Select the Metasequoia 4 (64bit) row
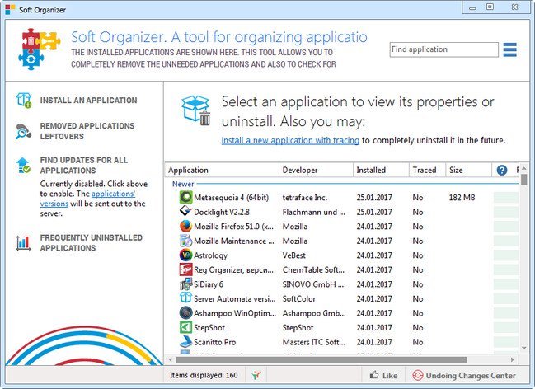This screenshot has width=535, height=389. click(x=342, y=197)
